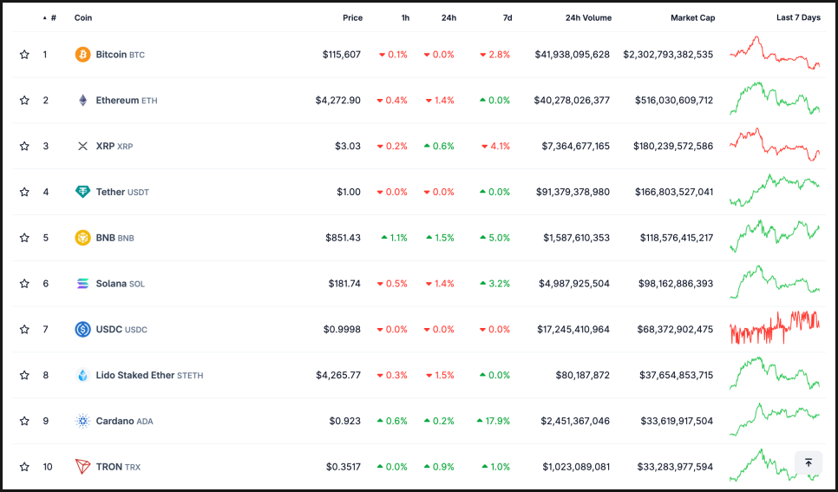
Task: Click Ethereum price $4,272.90
Action: click(337, 101)
